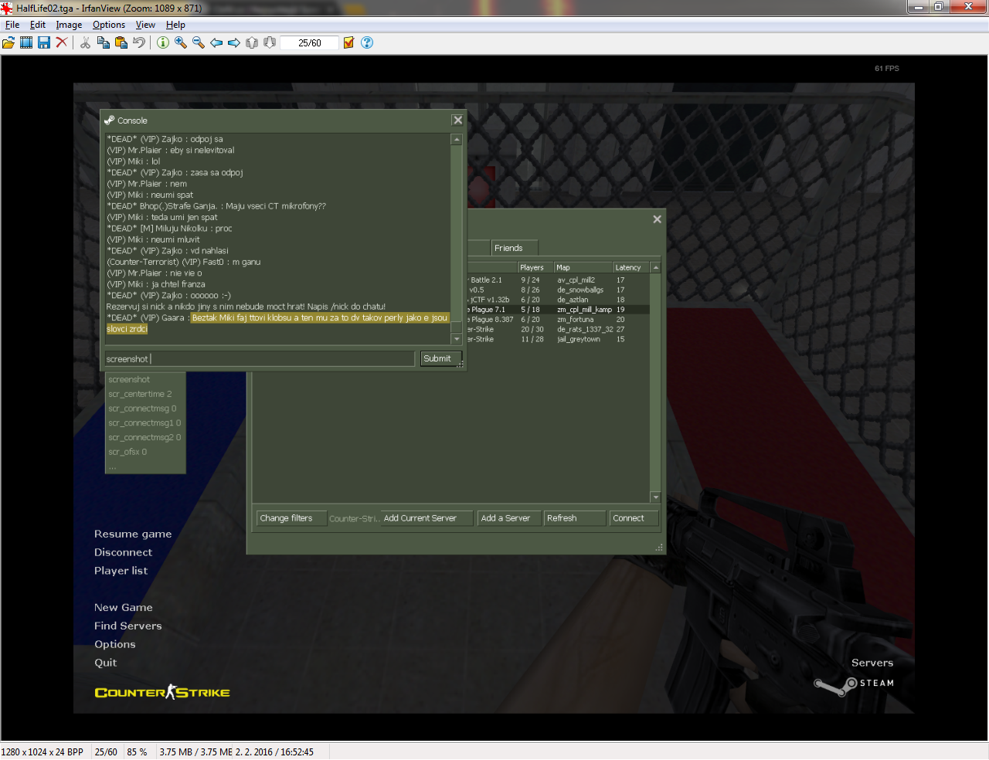Go to next image with the right arrow icon

pos(234,42)
